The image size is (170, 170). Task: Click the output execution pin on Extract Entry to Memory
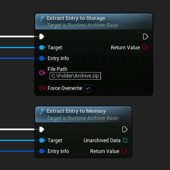pyautogui.click(x=125, y=129)
